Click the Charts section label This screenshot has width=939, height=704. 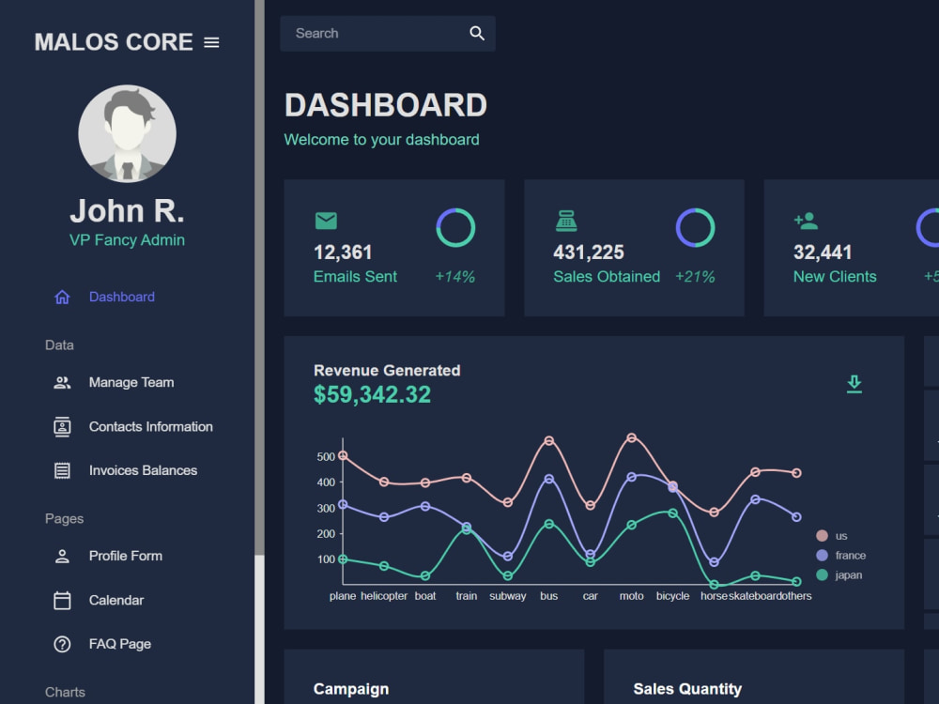tap(66, 693)
